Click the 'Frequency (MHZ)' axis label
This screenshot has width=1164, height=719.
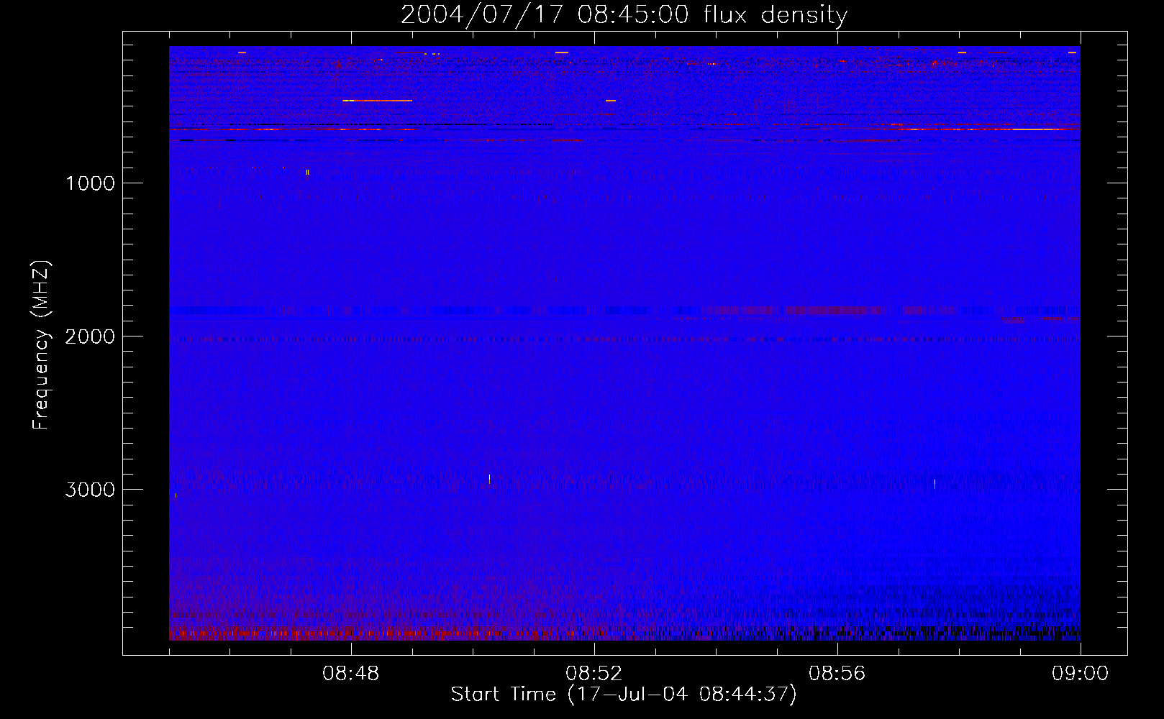coord(41,345)
